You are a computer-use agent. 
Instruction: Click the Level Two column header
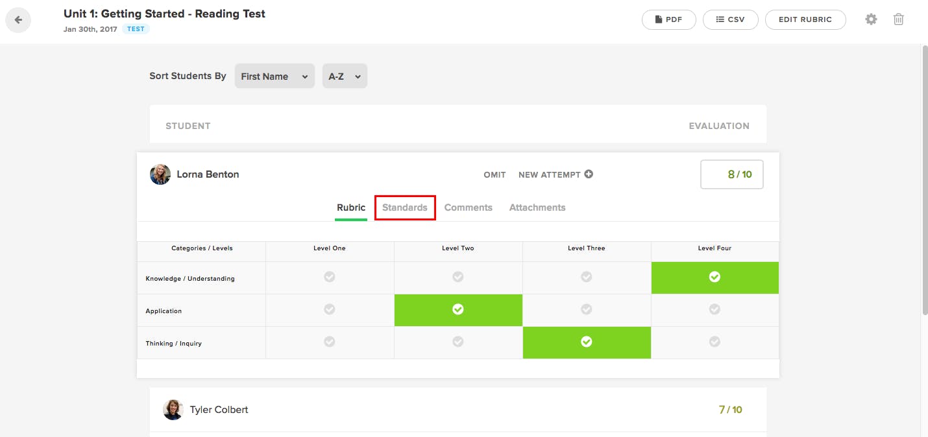458,248
